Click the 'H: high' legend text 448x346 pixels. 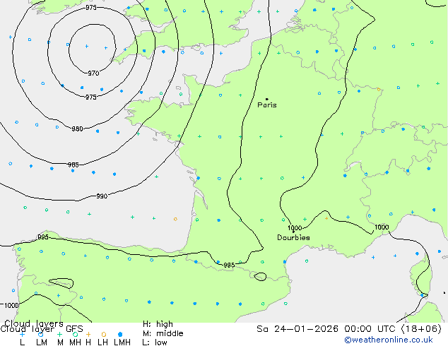coord(158,324)
